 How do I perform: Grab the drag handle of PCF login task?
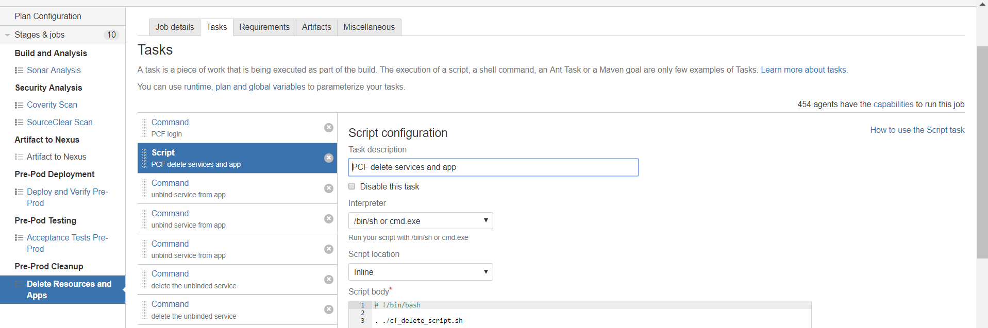[144, 128]
